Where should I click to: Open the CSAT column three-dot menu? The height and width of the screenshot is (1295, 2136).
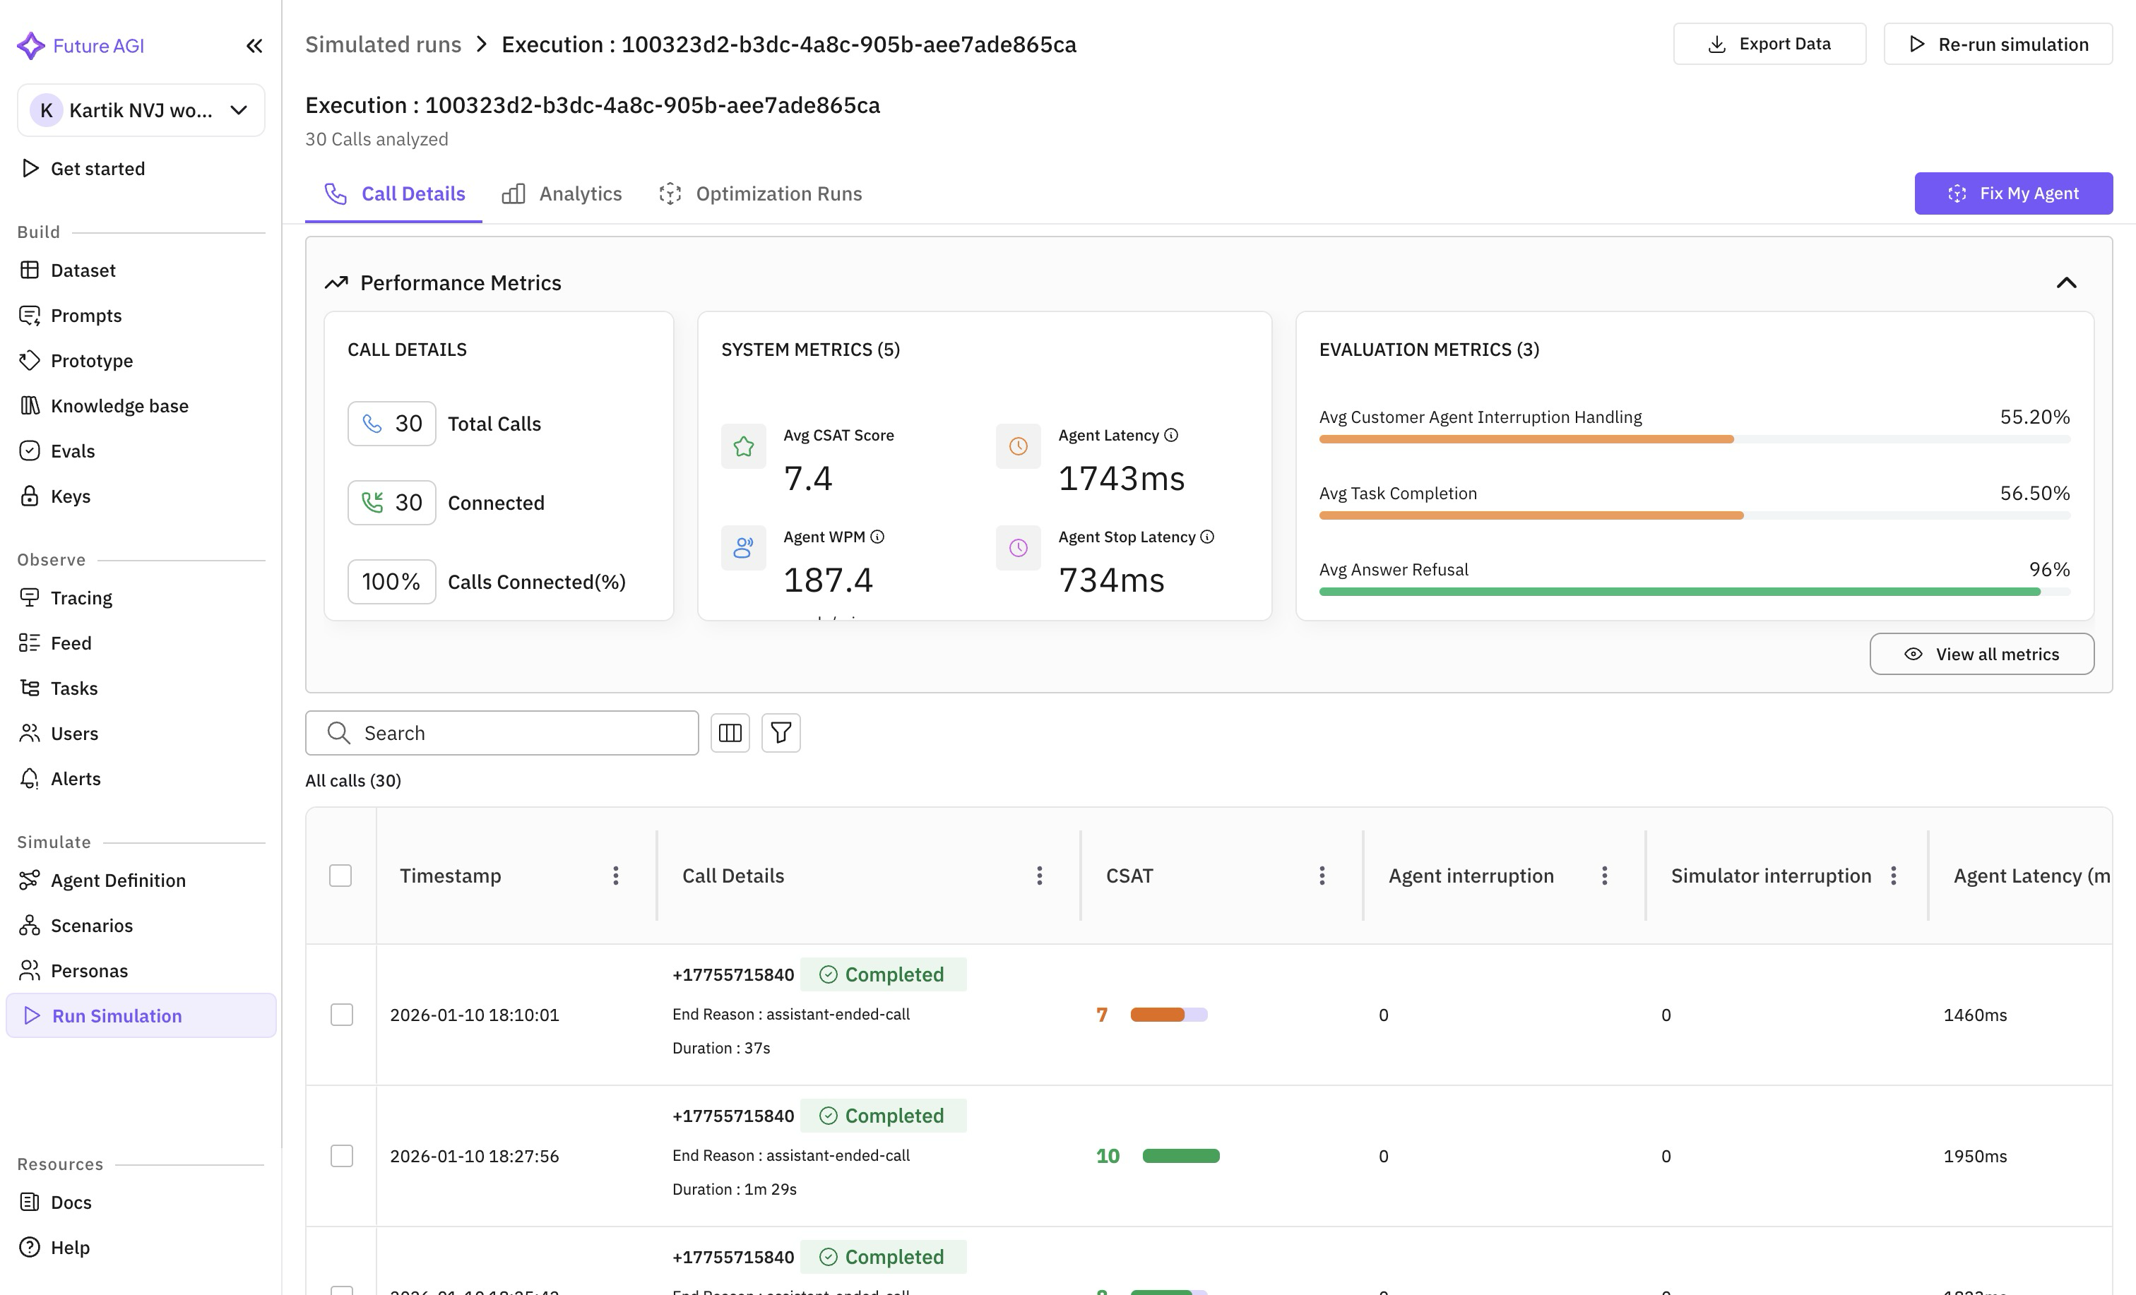1322,876
